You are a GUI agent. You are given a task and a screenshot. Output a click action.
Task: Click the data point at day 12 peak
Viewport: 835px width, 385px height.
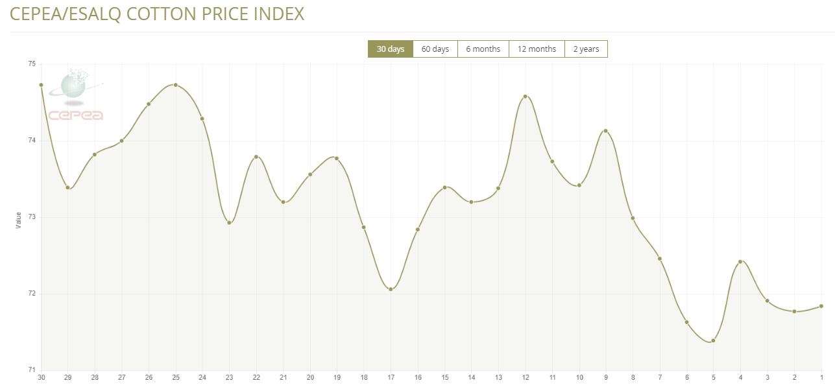525,97
